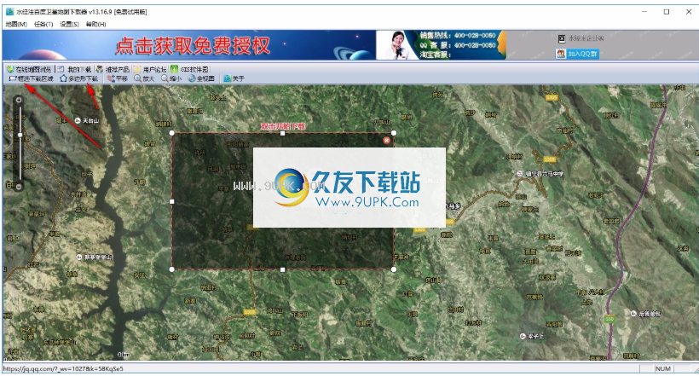Select the 框选下载区域 rectangle tool
The width and height of the screenshot is (699, 376).
(x=32, y=78)
